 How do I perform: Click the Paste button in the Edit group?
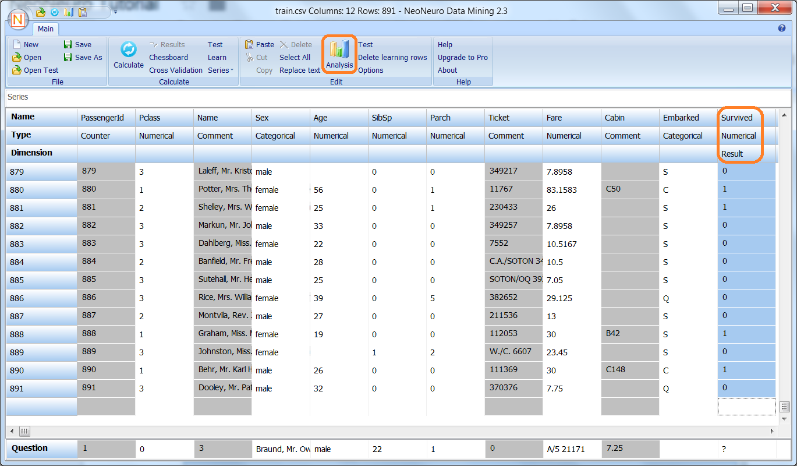[260, 44]
